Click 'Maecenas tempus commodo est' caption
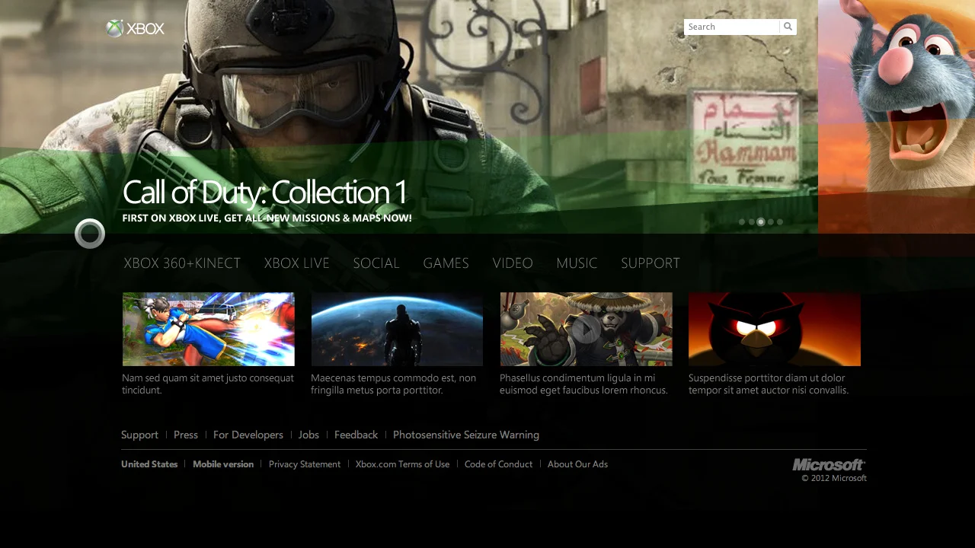 click(393, 384)
